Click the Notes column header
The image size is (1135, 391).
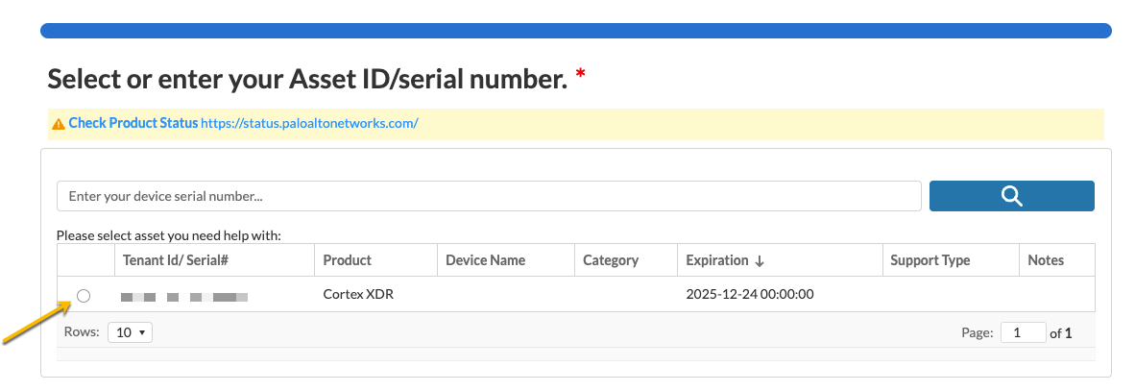[x=1046, y=260]
